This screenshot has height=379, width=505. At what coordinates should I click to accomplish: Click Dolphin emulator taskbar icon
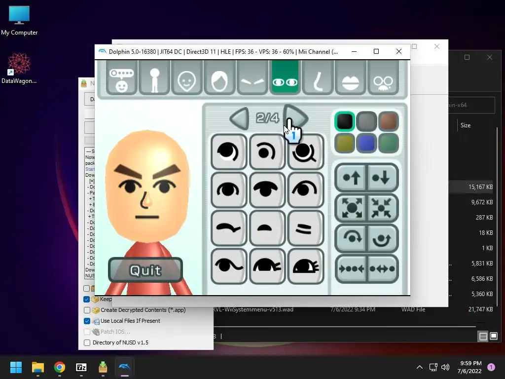coord(124,367)
